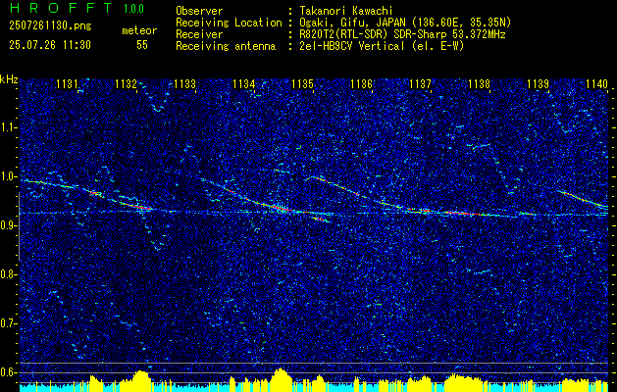Click the 0.6 kHz axis label
The image size is (617, 392).
pyautogui.click(x=9, y=372)
